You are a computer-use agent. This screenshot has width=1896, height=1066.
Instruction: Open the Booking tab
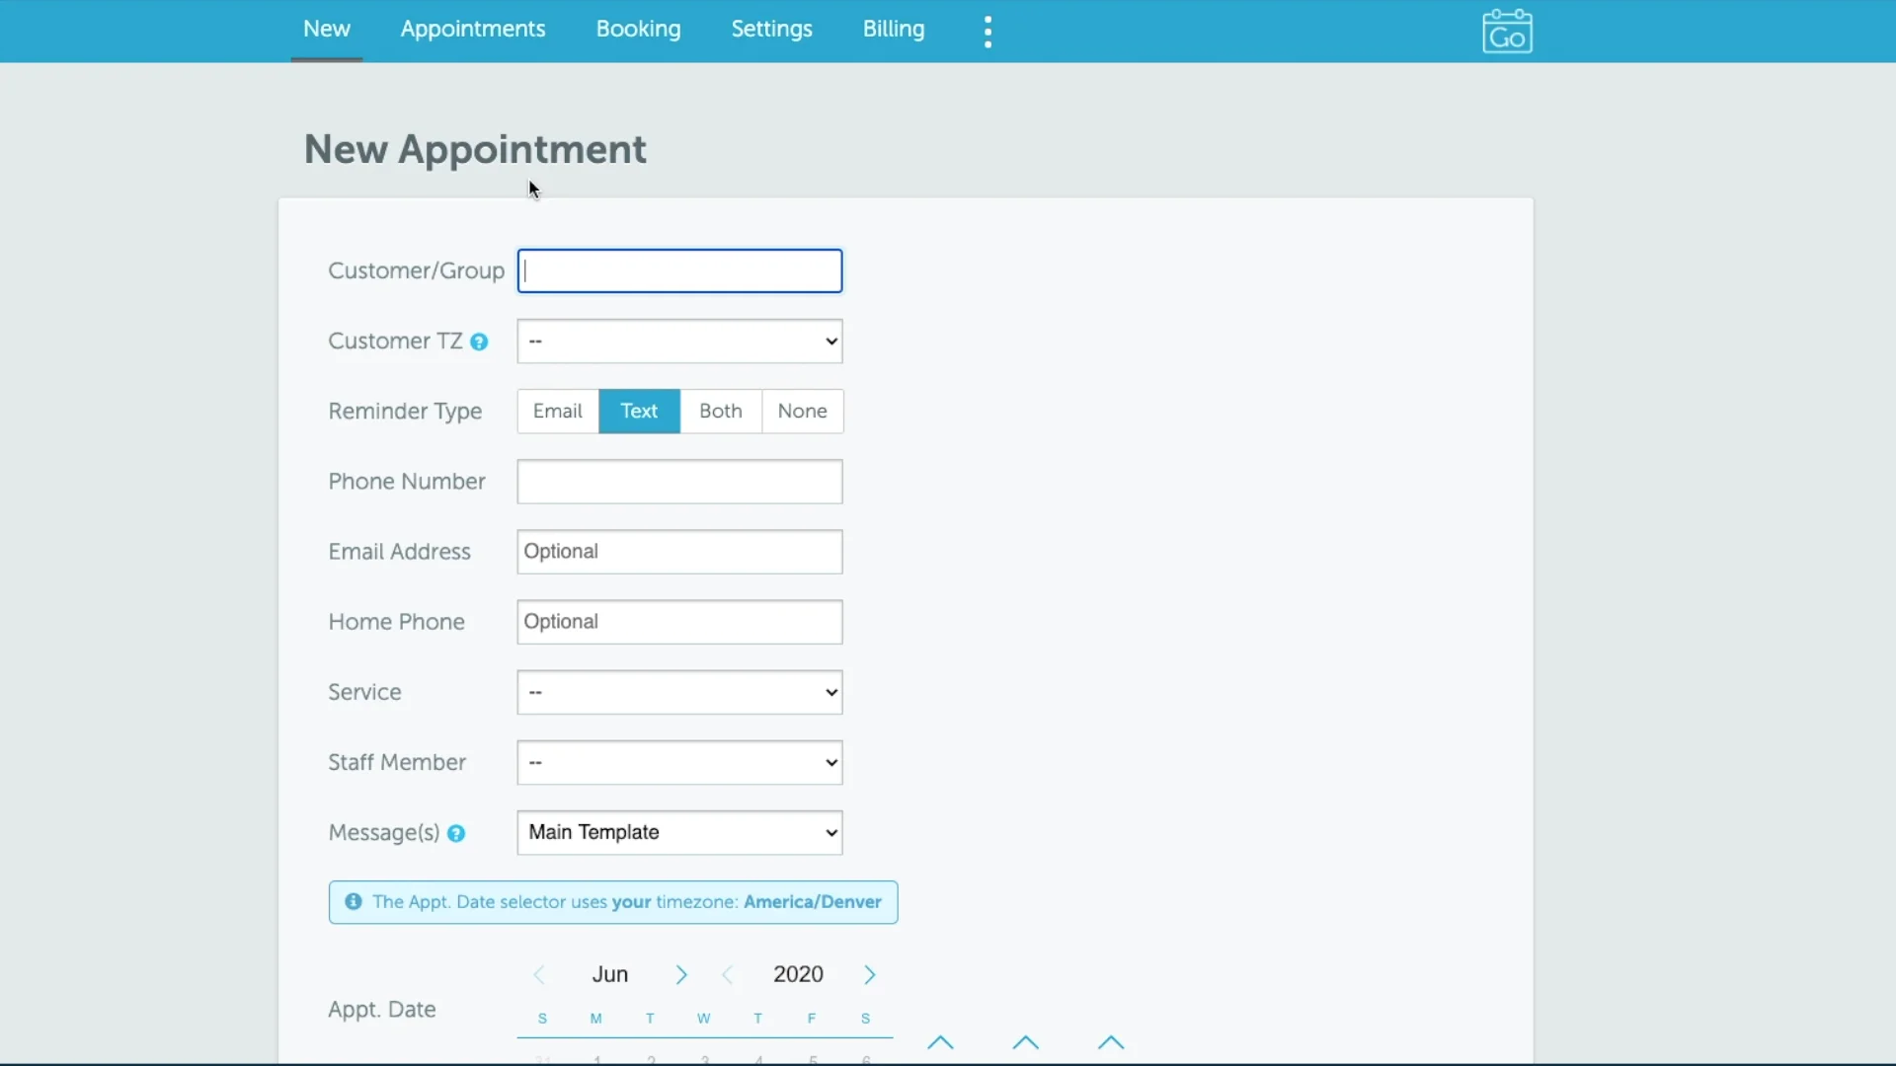point(638,30)
